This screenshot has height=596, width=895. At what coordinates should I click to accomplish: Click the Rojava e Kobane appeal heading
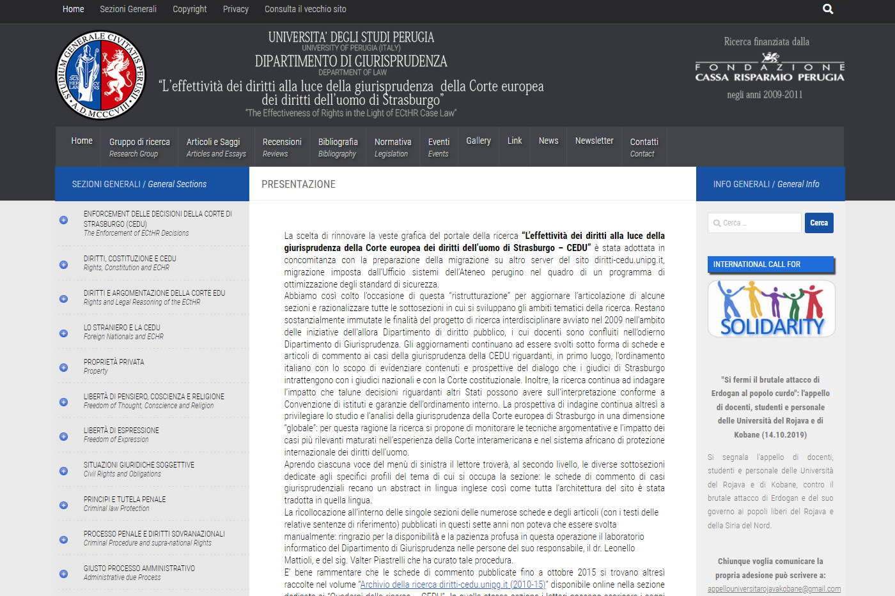point(770,407)
